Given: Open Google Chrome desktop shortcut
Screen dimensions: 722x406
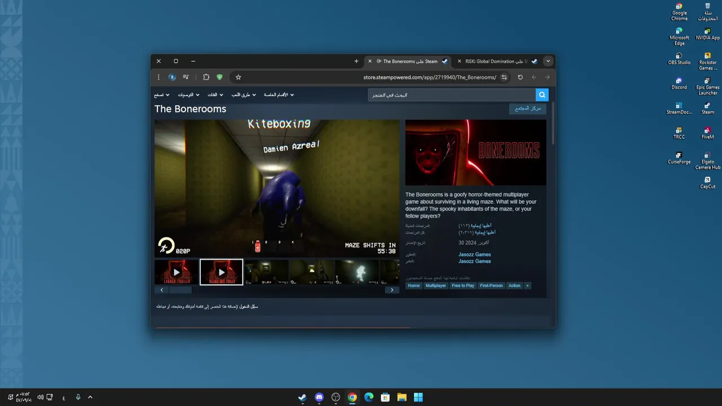Looking at the screenshot, I should click(x=679, y=12).
